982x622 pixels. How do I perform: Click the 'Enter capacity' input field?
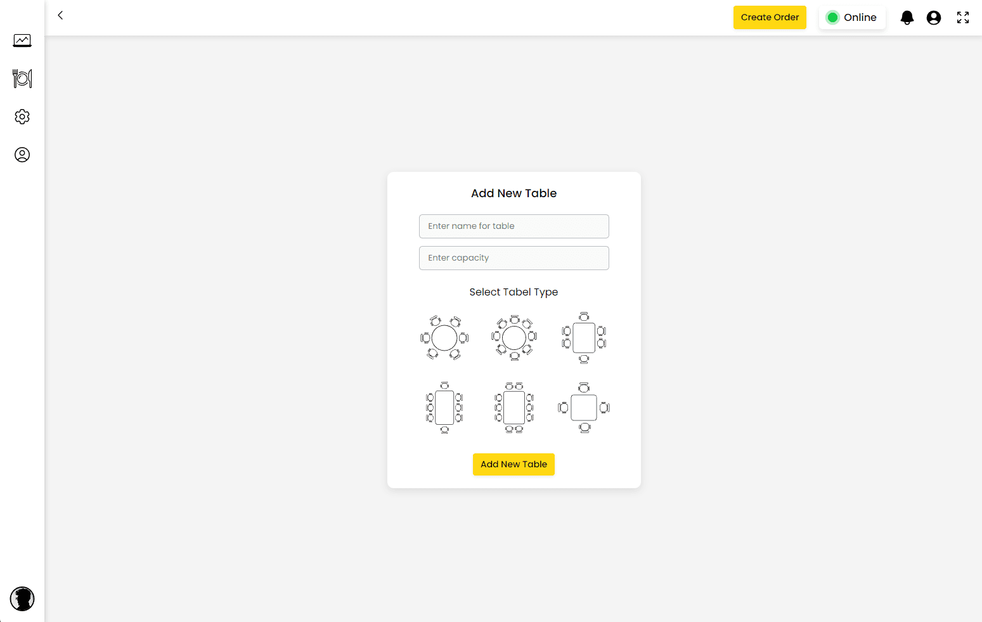coord(514,258)
